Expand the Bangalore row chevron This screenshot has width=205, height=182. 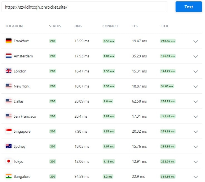(196, 177)
